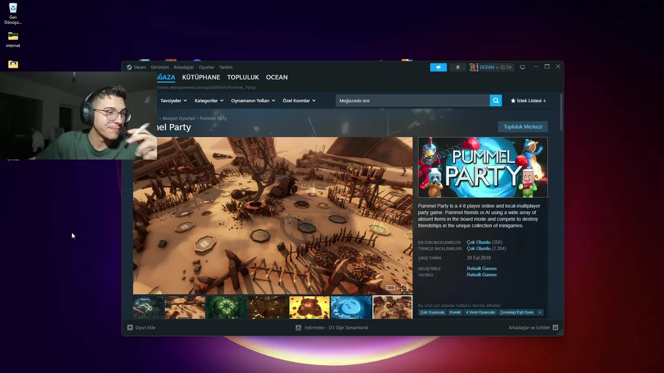Click the plus icon beside Oyun Ekle
Screen dimensions: 664x373
click(130, 327)
